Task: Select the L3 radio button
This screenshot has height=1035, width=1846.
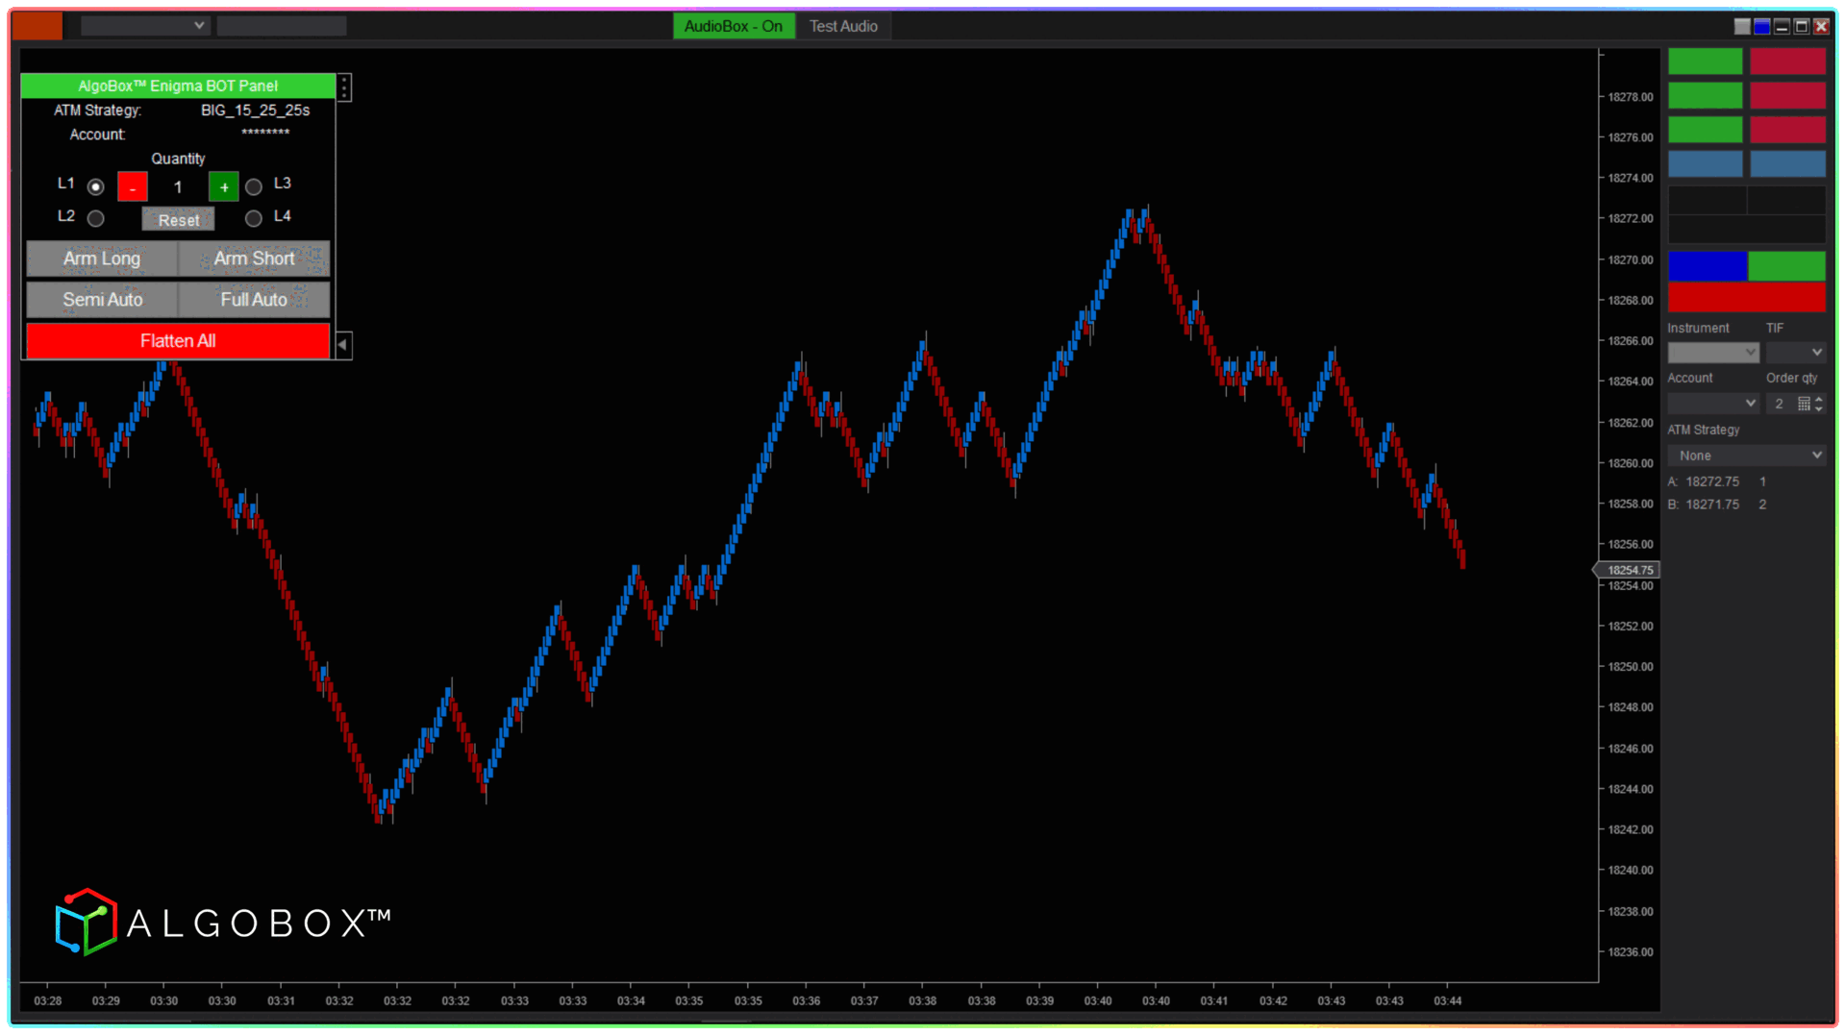Action: [254, 186]
